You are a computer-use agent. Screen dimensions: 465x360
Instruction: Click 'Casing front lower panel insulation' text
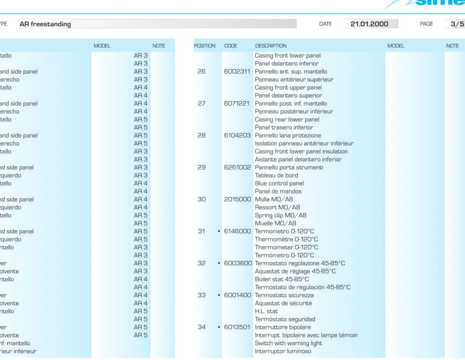tap(301, 151)
